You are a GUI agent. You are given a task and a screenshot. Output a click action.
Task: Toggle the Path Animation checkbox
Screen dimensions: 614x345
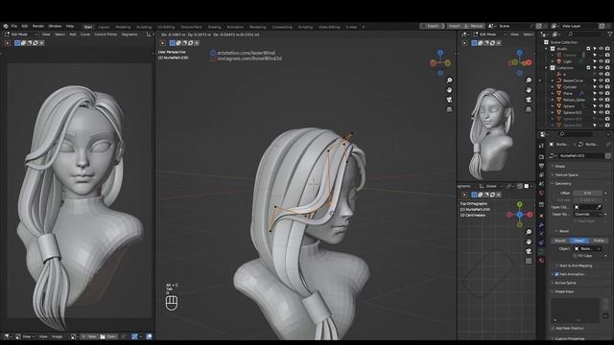[x=556, y=274]
